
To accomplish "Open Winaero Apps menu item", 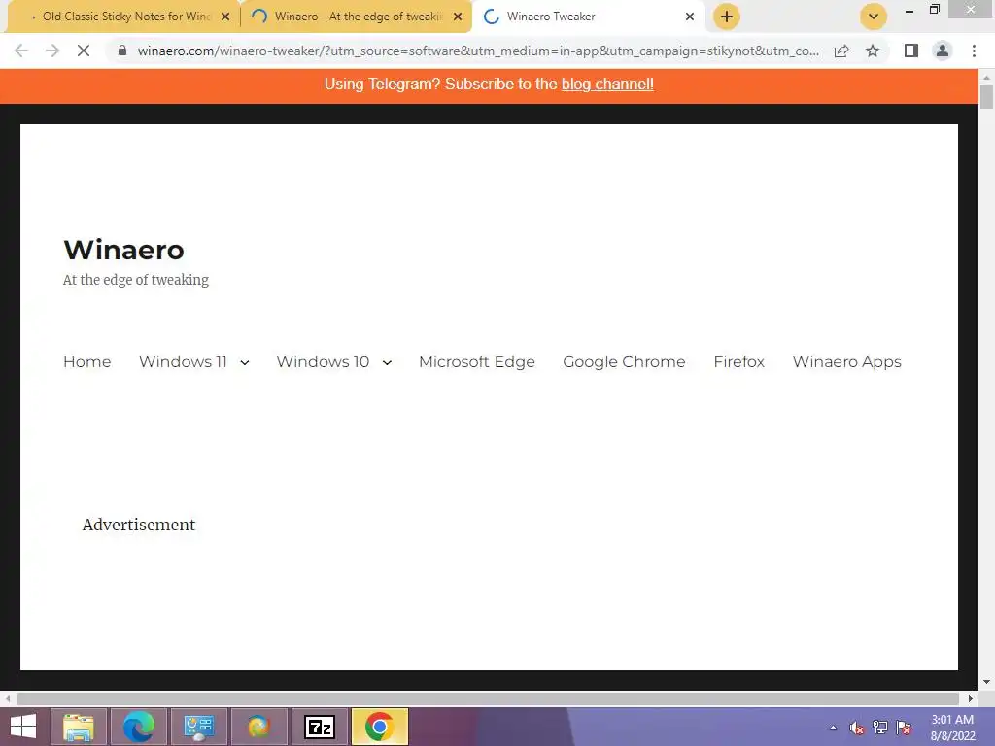I will pos(846,361).
